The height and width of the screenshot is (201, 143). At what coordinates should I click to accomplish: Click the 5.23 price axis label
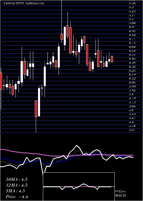point(132,11)
